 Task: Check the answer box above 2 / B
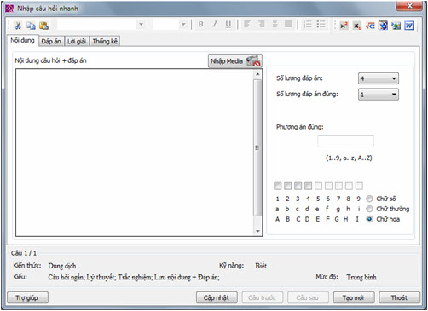click(x=287, y=186)
